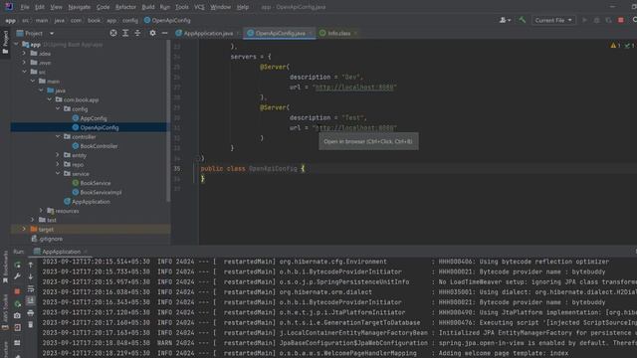Open the Build menu

[148, 7]
